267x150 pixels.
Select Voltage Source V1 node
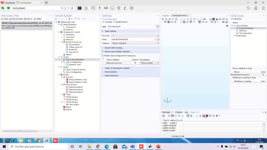point(75,47)
